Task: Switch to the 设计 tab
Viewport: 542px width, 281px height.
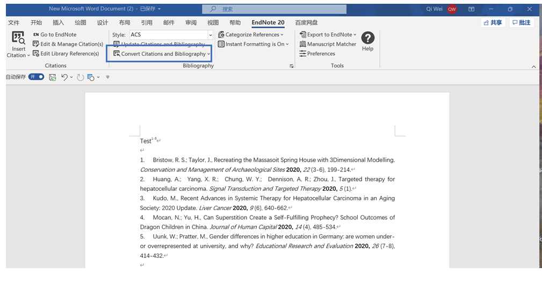Action: point(102,23)
